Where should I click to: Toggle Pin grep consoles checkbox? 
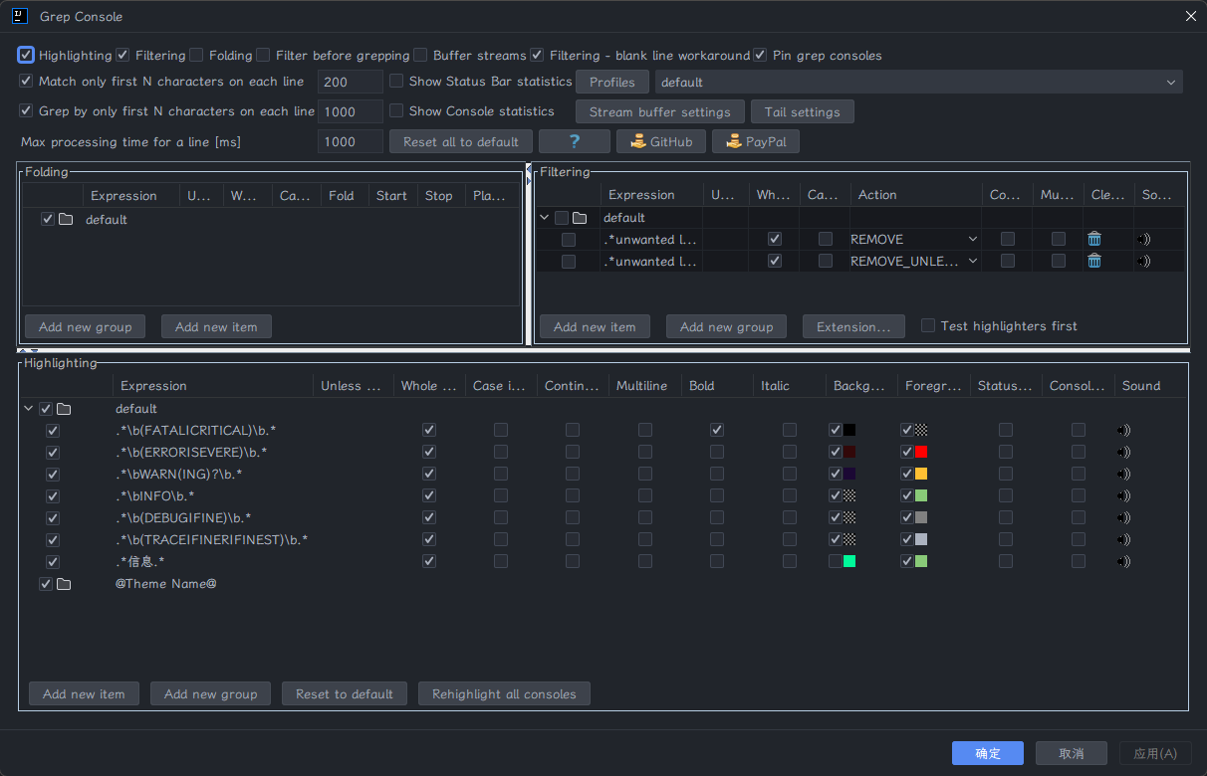click(x=760, y=55)
